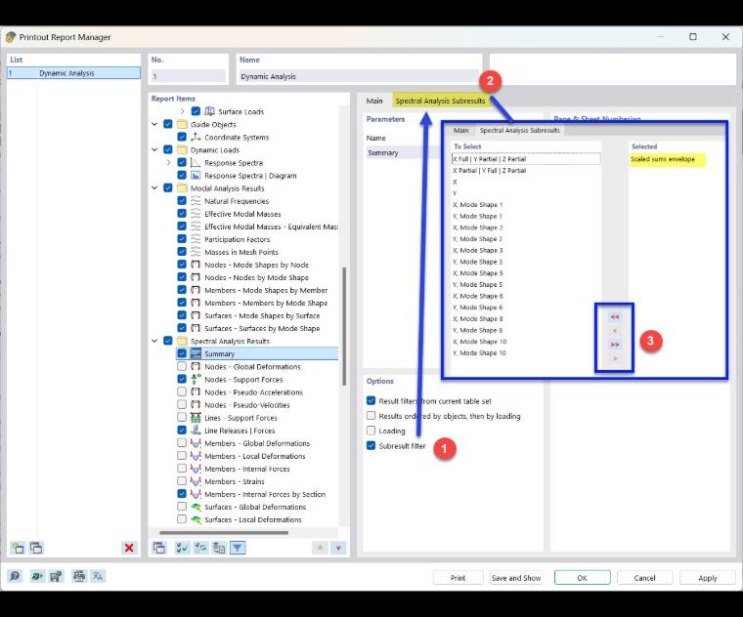
Task: Click Save and Show button
Action: click(x=516, y=578)
